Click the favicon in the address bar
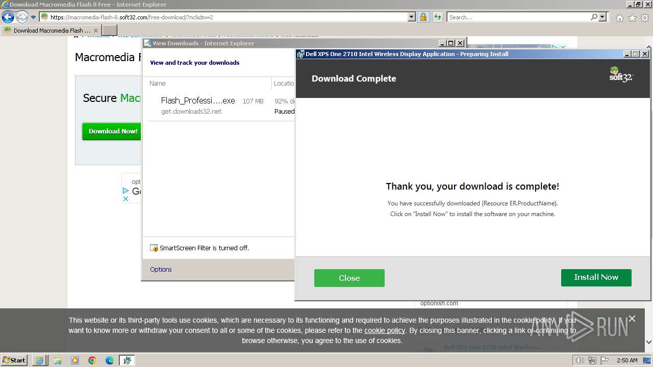The image size is (653, 367). [44, 17]
